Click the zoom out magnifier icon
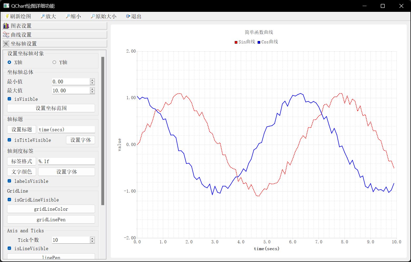Screen dimensions: 411x262 68,16
